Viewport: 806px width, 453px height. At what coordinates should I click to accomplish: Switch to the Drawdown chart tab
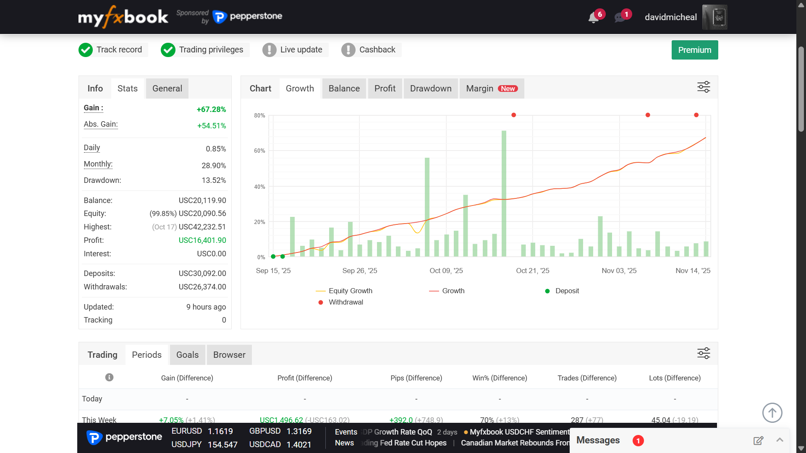click(x=430, y=88)
